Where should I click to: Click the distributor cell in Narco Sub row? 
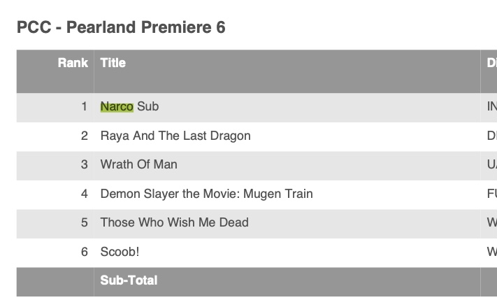[491, 106]
